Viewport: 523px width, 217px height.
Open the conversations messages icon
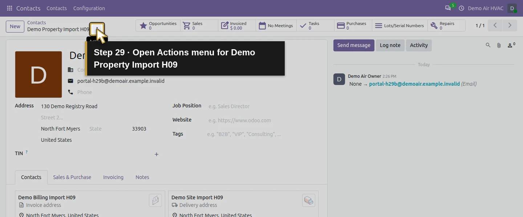coord(448,8)
